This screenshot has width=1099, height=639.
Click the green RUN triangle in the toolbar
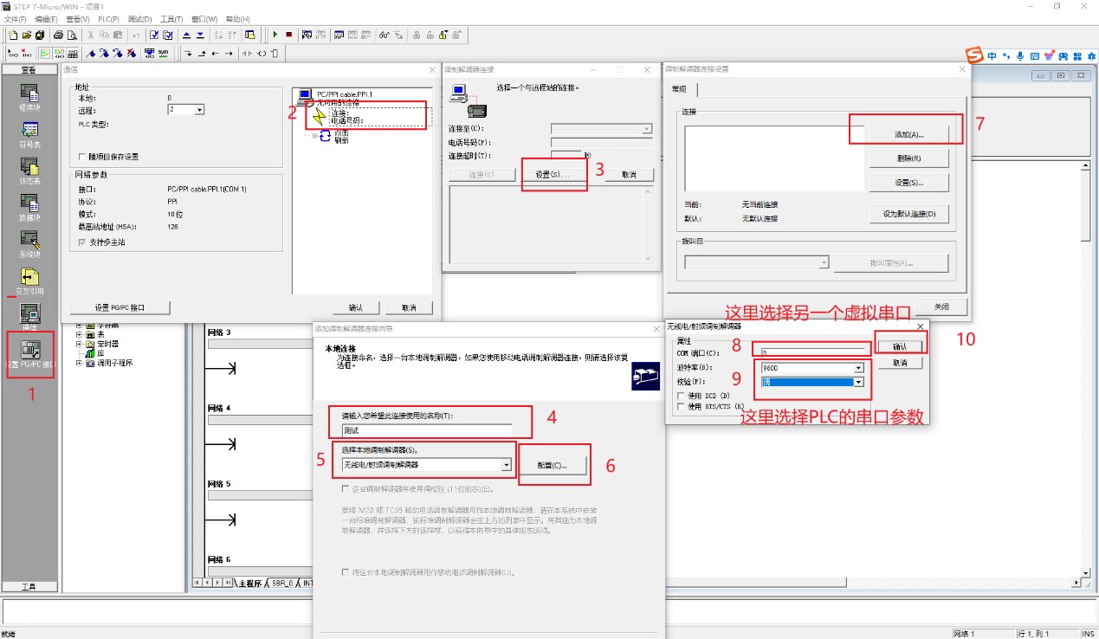click(275, 35)
